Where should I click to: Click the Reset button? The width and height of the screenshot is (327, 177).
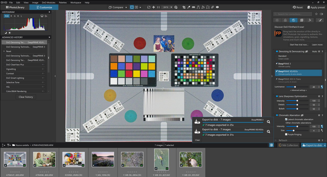(298, 7)
